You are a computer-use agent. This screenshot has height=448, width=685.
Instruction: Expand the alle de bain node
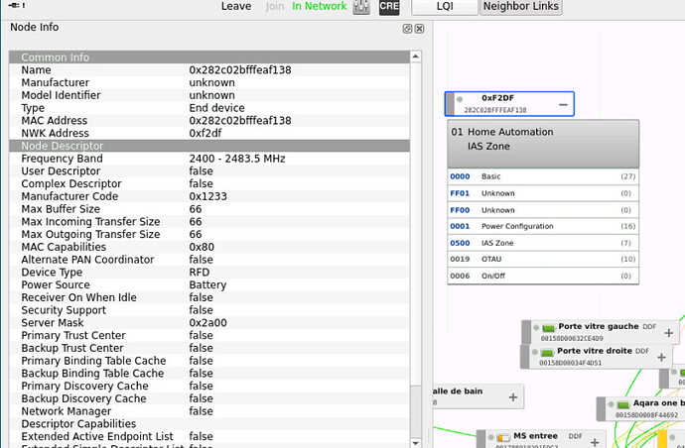[513, 397]
